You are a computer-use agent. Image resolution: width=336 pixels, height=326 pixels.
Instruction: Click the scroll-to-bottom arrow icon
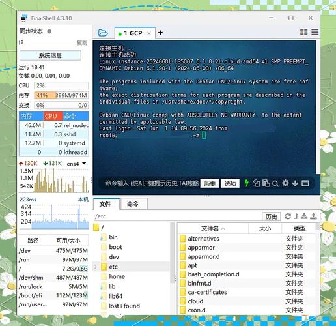click(x=295, y=183)
